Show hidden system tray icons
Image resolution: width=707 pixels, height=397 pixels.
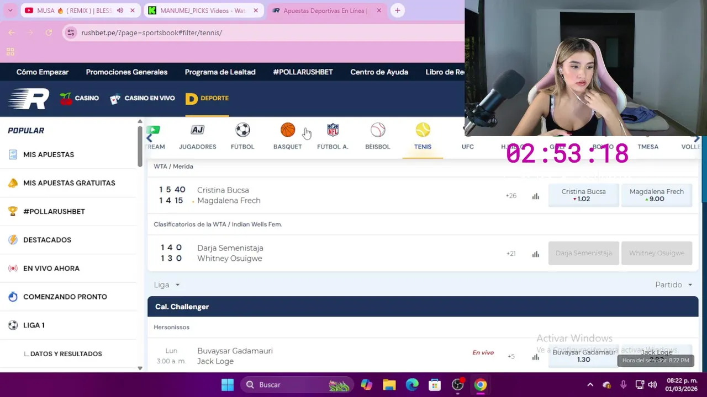point(590,385)
